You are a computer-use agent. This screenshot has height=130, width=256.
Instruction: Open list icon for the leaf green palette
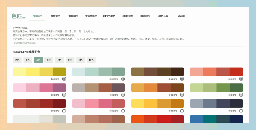point(241,95)
